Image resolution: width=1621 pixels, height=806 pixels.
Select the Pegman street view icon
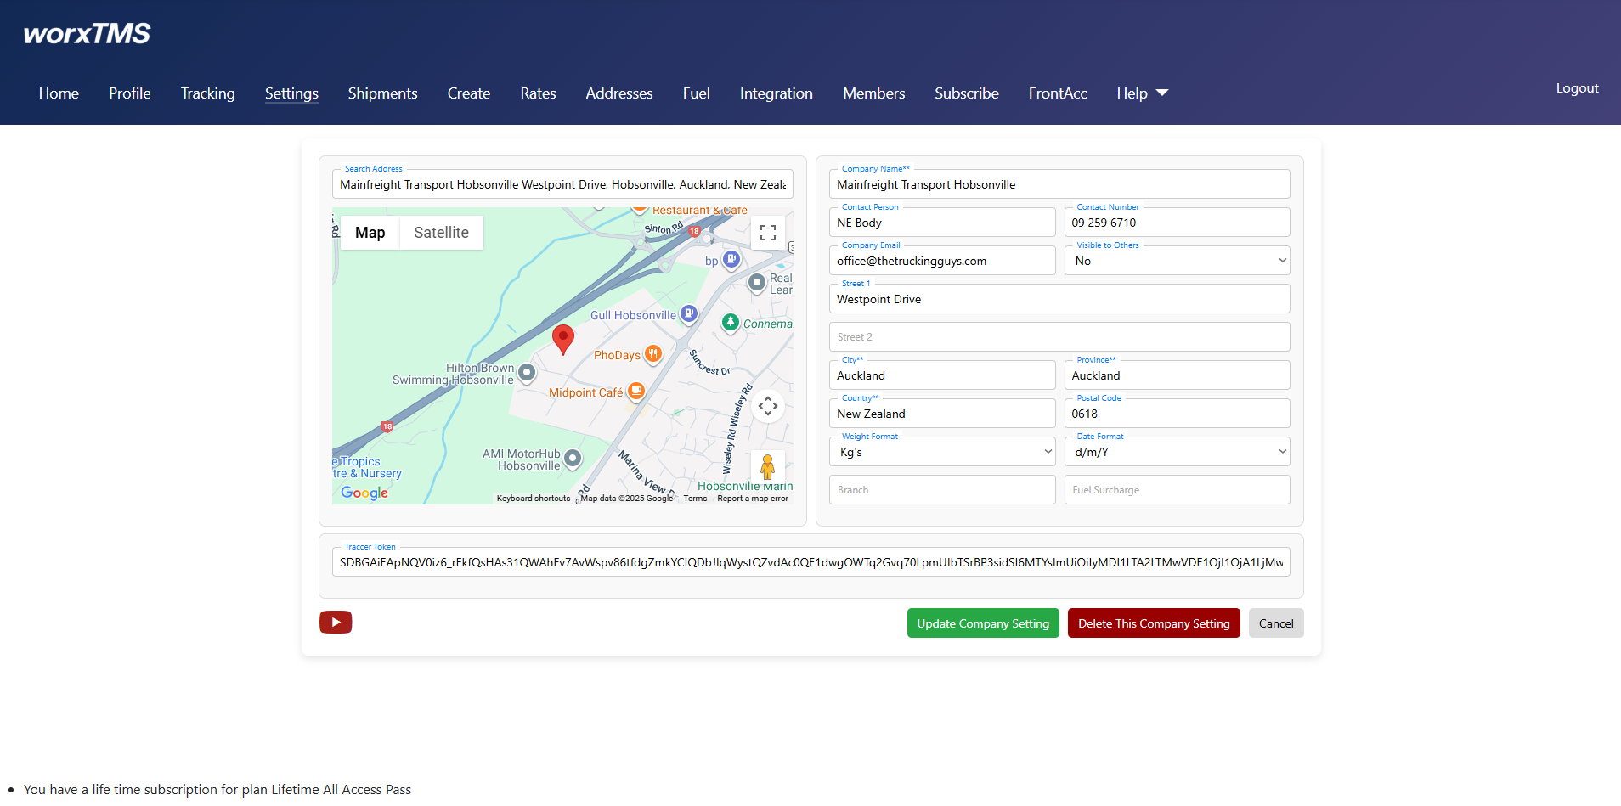point(767,466)
